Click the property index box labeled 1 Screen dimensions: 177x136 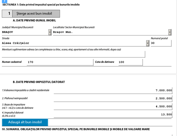coord(7,13)
